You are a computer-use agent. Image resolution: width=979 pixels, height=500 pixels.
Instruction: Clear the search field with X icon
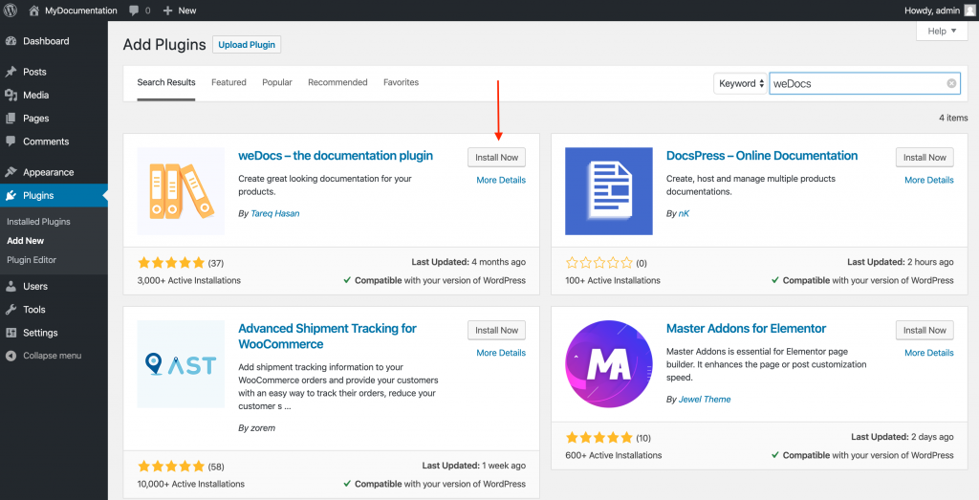pos(951,83)
